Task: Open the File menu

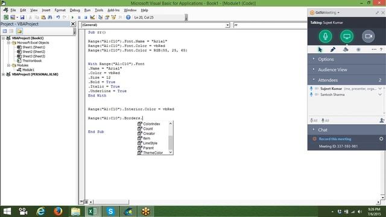Action: (x=13, y=10)
